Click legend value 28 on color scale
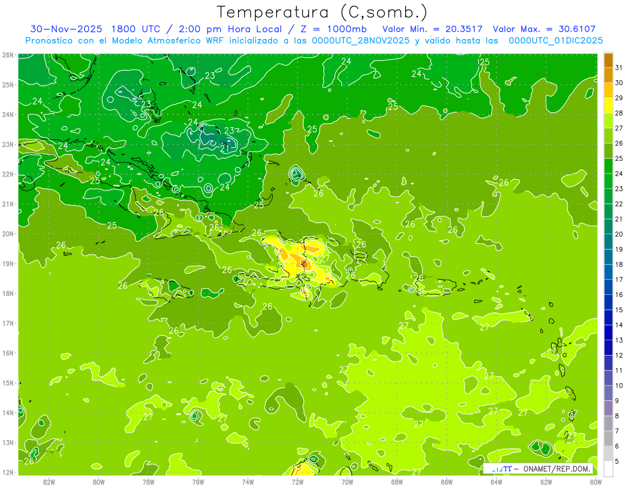This screenshot has width=633, height=489. (619, 113)
